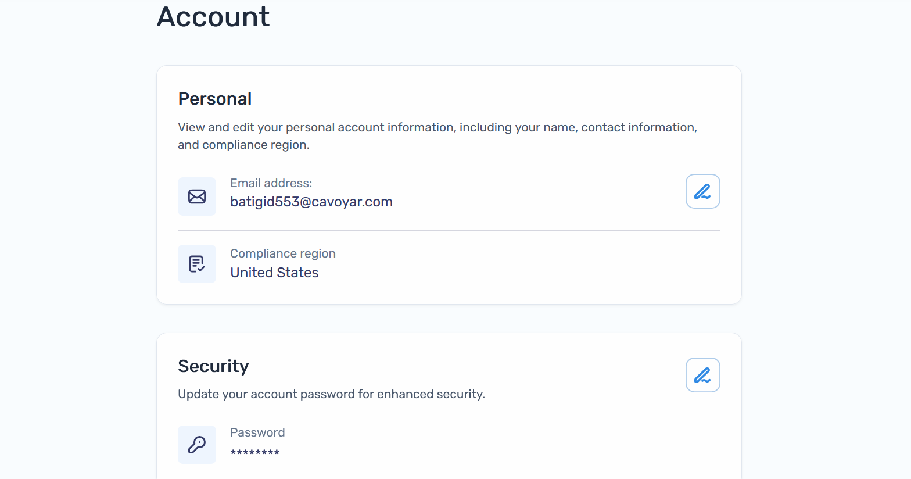Click the envelope icon beside email address

(x=197, y=196)
